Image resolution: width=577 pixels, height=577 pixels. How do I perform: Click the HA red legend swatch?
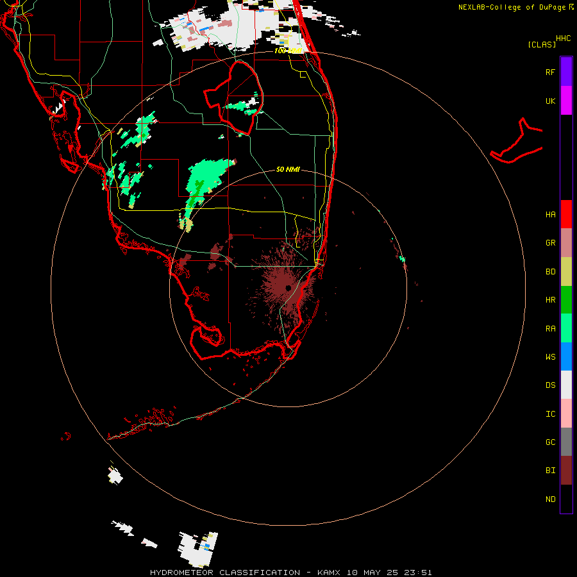tap(566, 214)
